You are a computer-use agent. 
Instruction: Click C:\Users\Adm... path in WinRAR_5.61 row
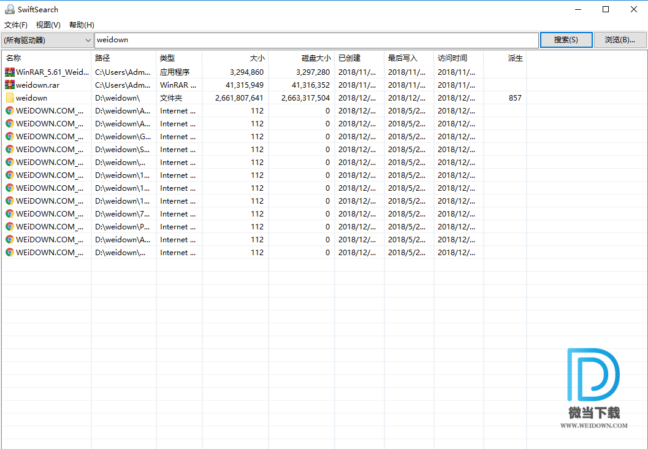coord(123,72)
